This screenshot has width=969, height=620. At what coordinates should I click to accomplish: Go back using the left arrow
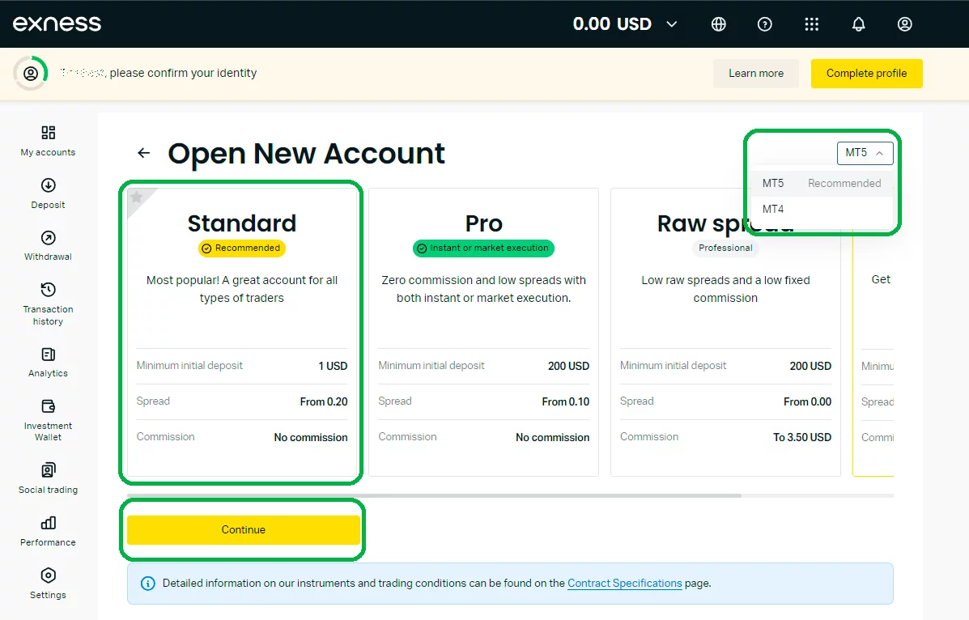[144, 153]
